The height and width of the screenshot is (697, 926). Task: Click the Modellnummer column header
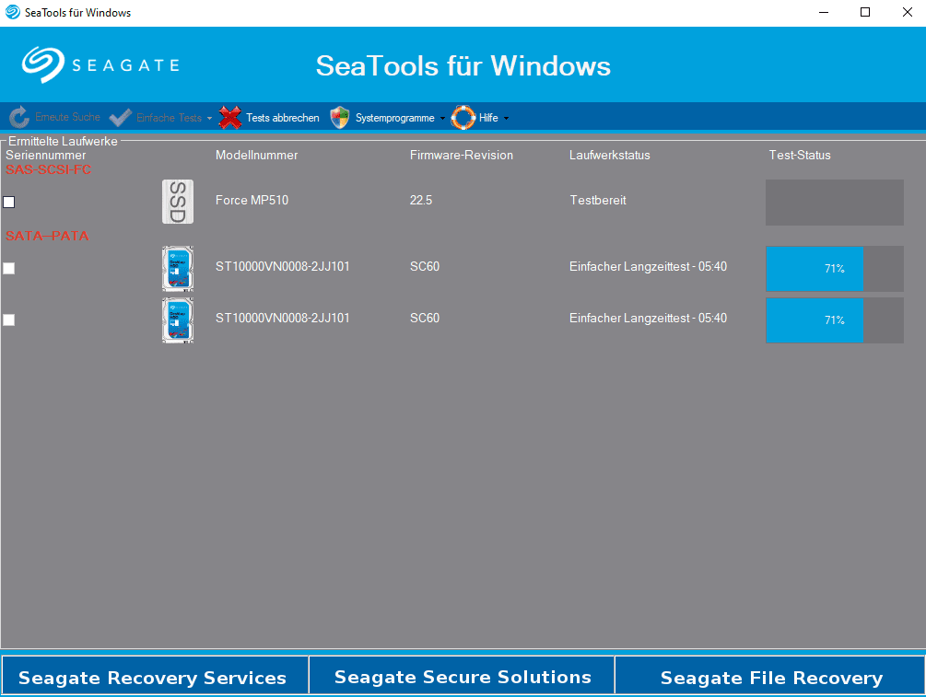point(256,156)
